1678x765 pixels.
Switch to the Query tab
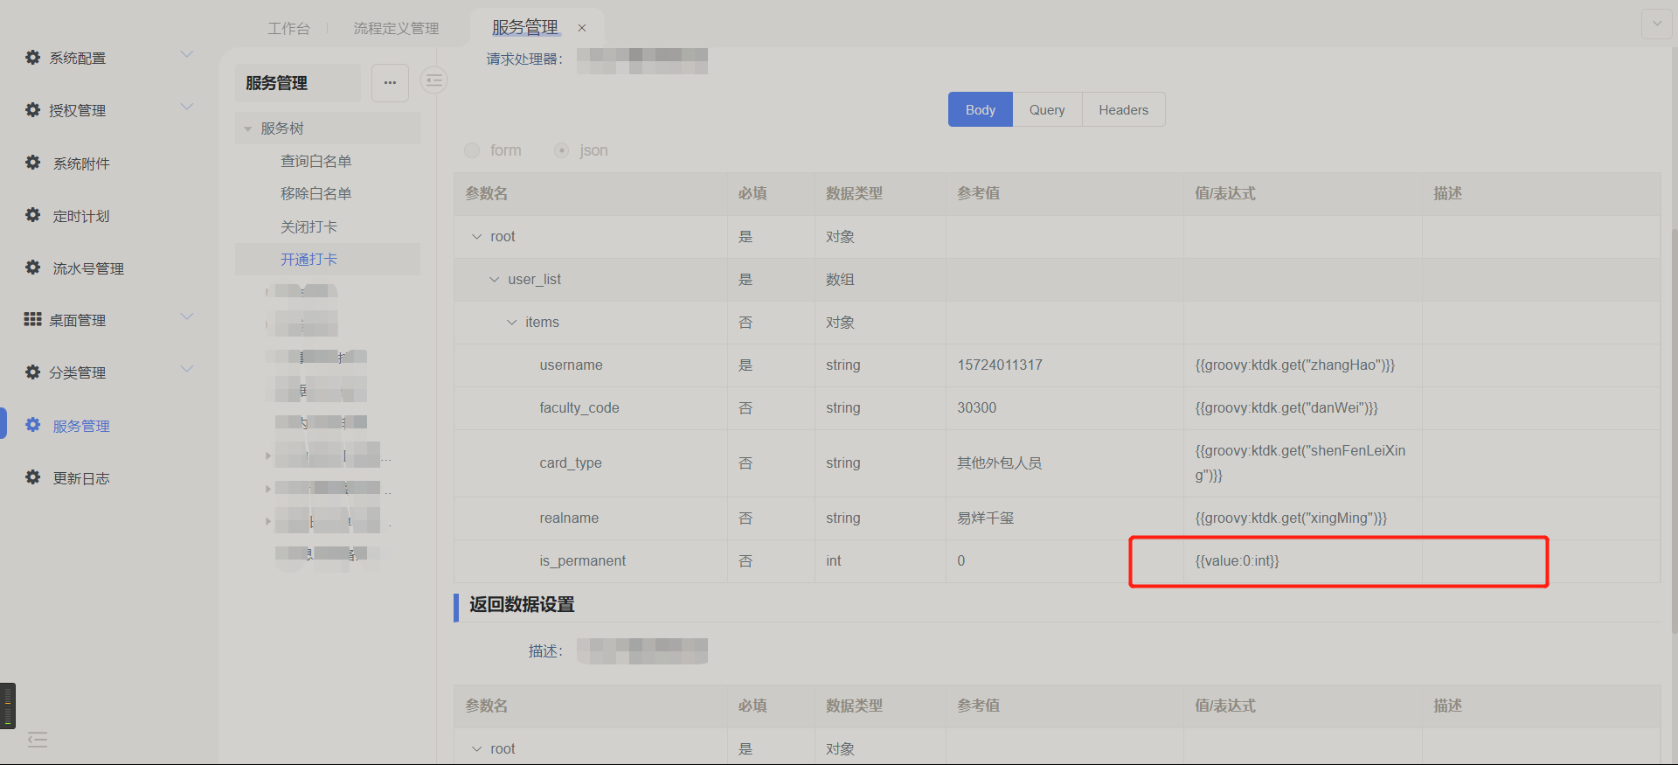coord(1046,110)
